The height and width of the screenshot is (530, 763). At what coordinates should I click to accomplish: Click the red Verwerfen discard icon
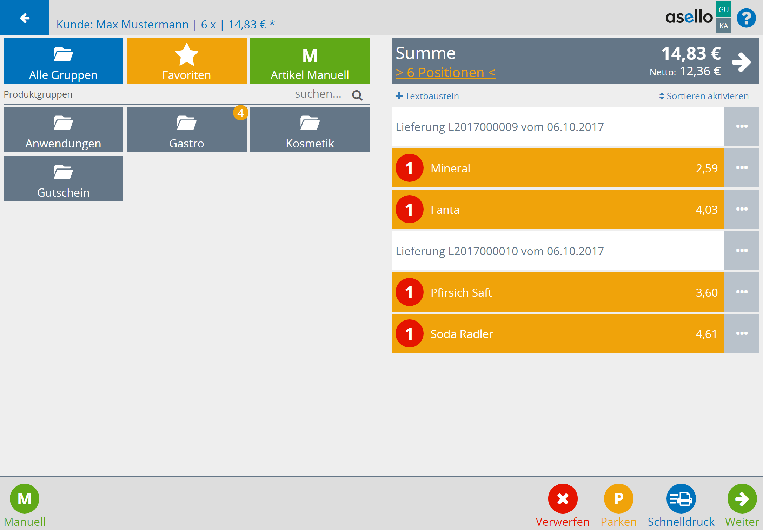coord(562,498)
